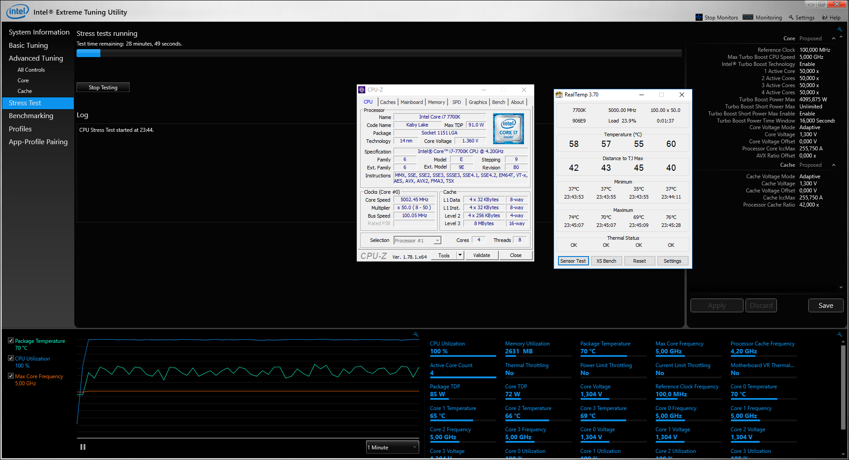Click the Stop Testing button
Image resolution: width=849 pixels, height=460 pixels.
(x=103, y=88)
